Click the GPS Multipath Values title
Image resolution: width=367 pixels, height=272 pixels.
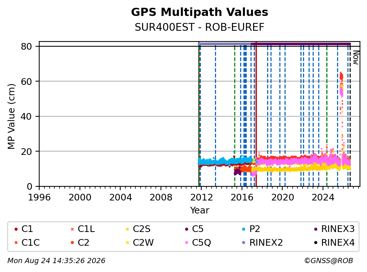pos(199,12)
